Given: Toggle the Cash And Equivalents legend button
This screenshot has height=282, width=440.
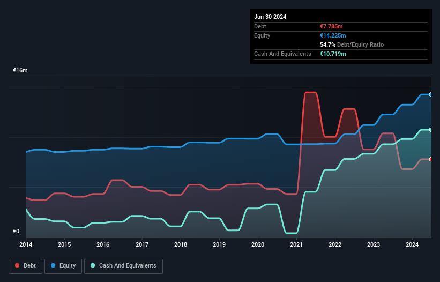Looking at the screenshot, I should (x=123, y=266).
